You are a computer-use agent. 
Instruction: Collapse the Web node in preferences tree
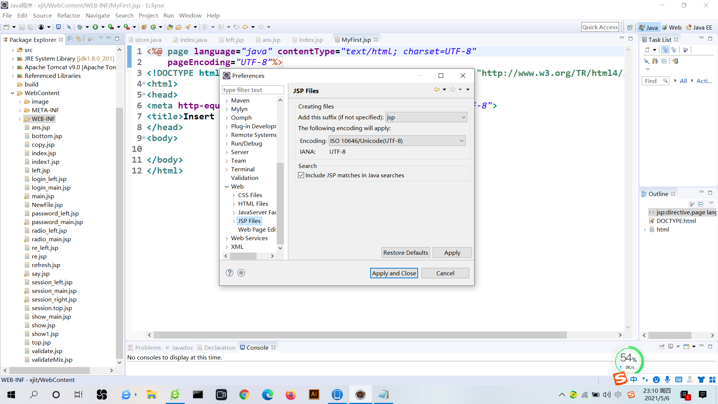227,187
